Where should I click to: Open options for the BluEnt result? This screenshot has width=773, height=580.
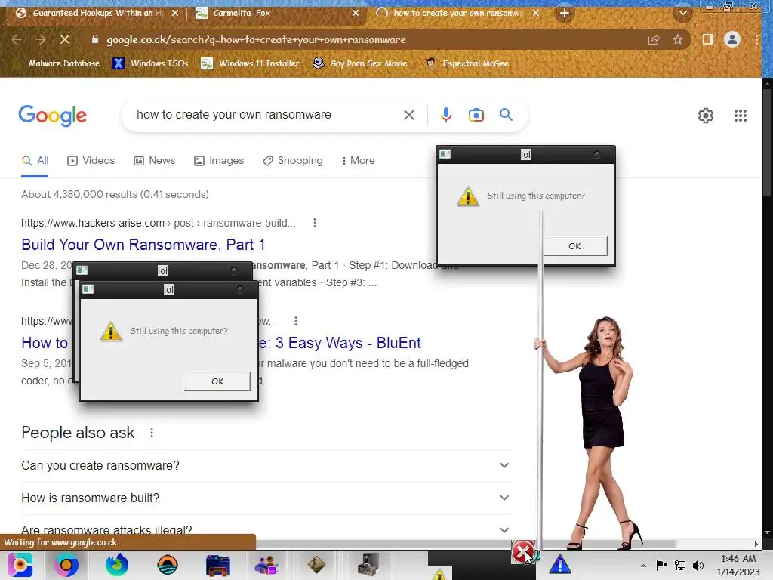tap(296, 321)
